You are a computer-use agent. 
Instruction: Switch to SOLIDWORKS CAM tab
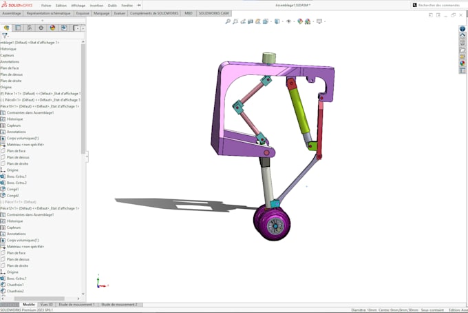[214, 13]
